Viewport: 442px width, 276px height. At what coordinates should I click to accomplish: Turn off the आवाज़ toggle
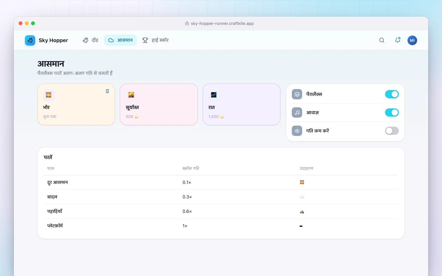392,112
